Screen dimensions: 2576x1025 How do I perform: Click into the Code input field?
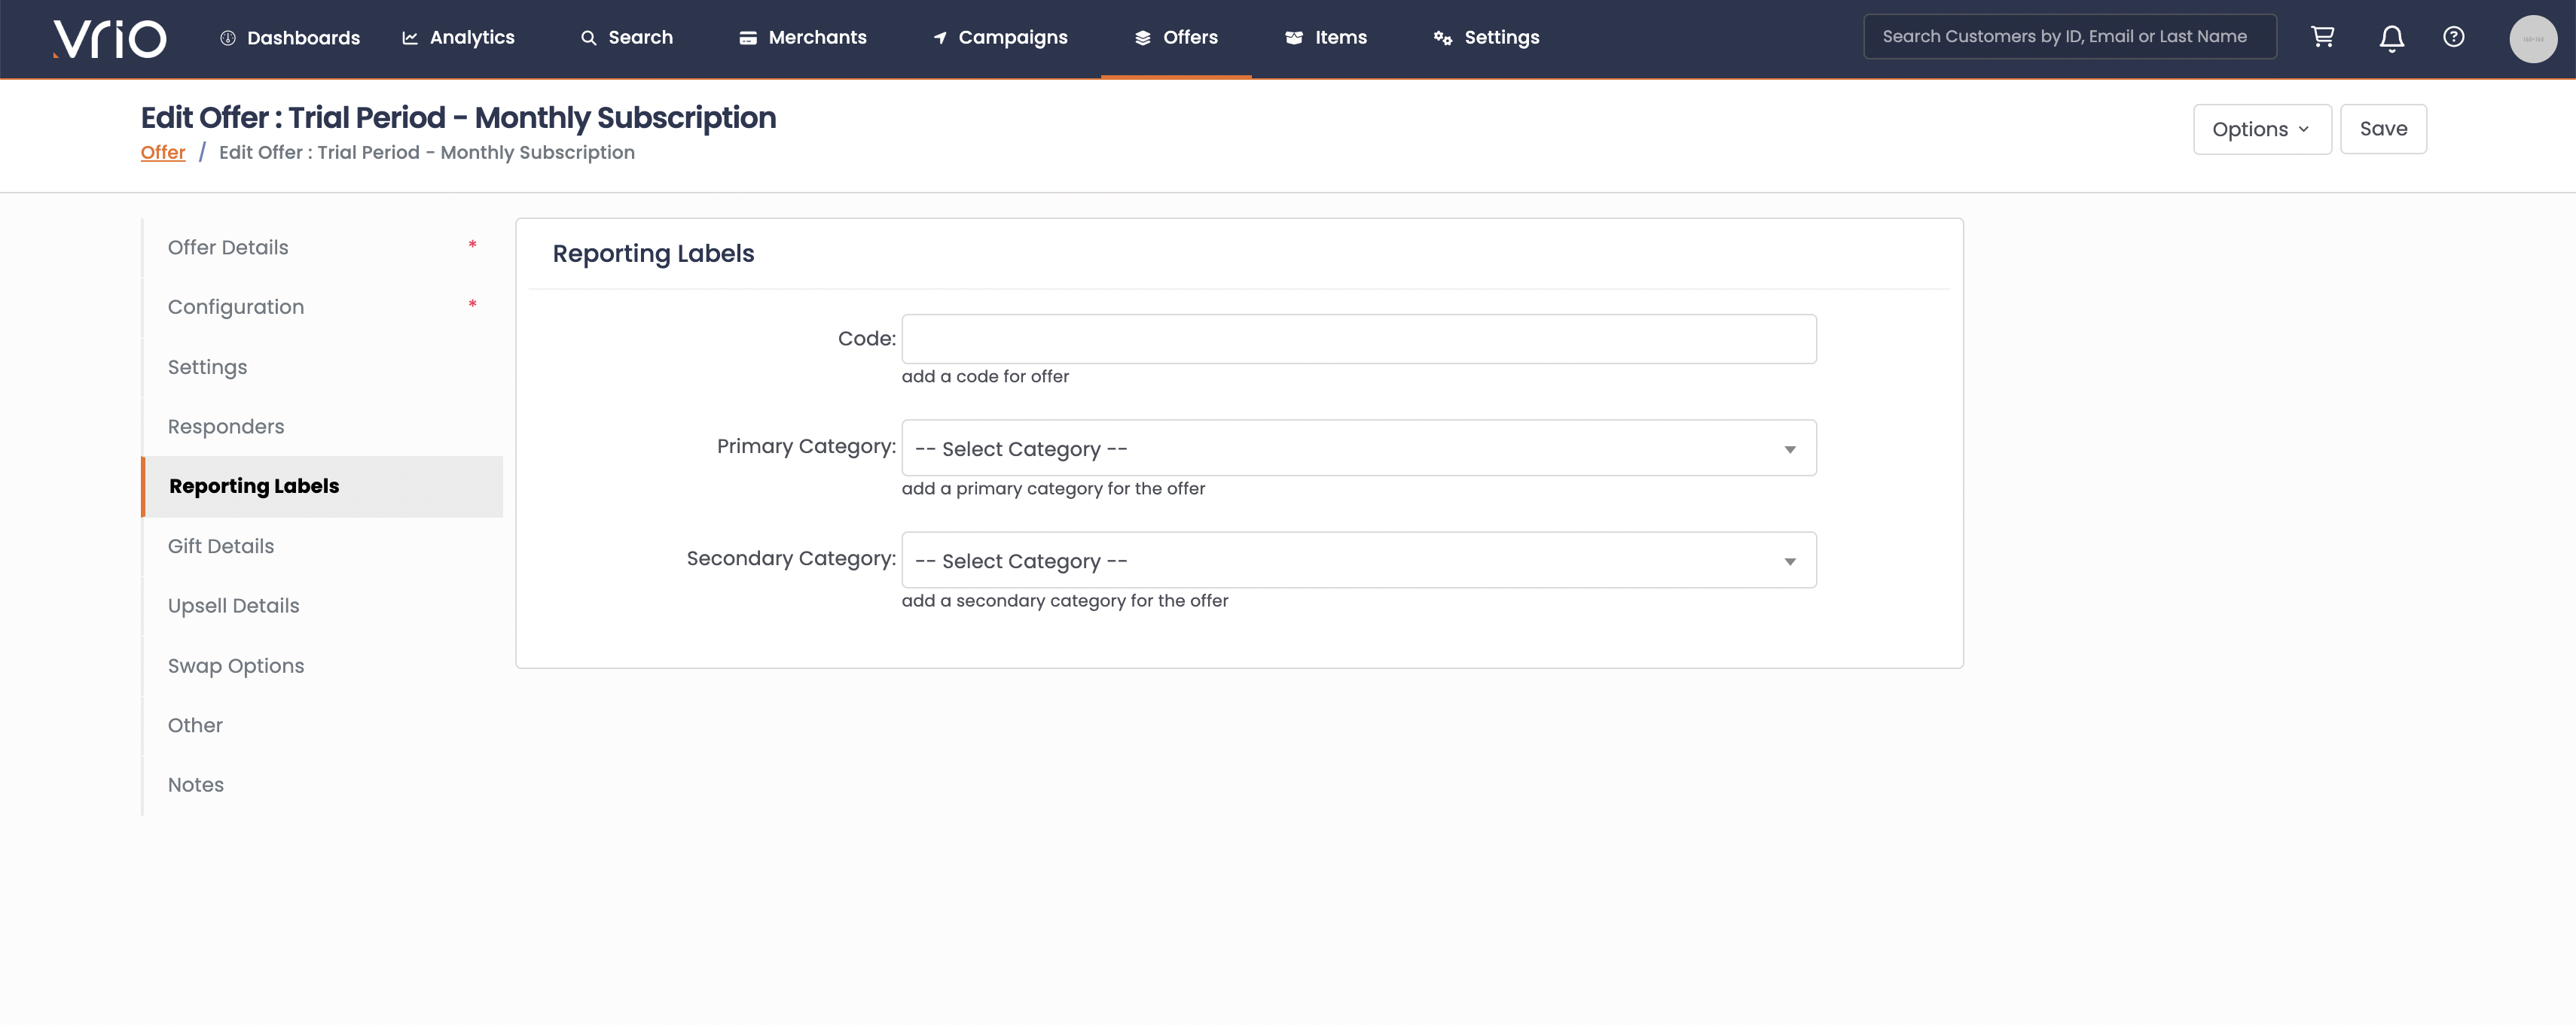click(x=1358, y=339)
